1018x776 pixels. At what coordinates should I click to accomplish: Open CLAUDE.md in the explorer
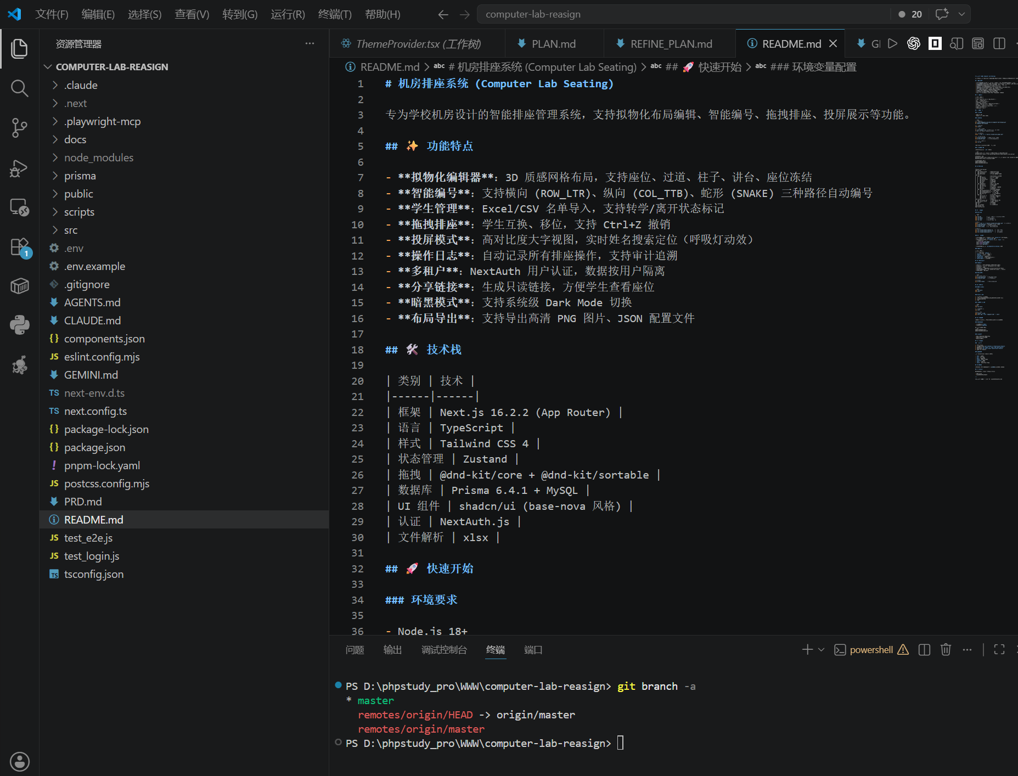click(x=92, y=320)
